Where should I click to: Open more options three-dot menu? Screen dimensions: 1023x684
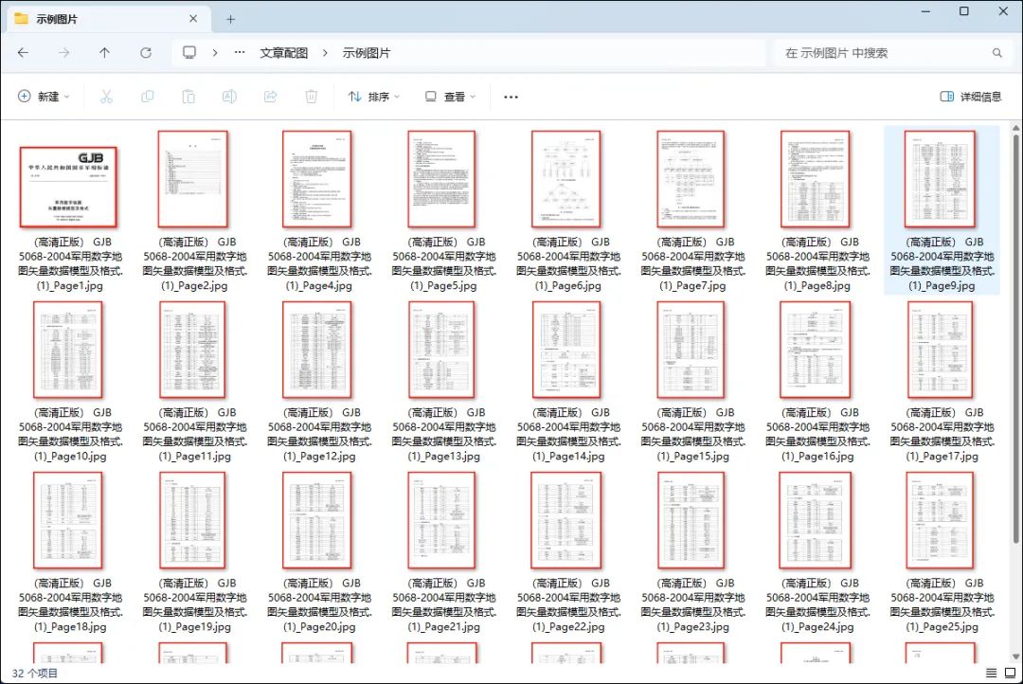tap(511, 97)
